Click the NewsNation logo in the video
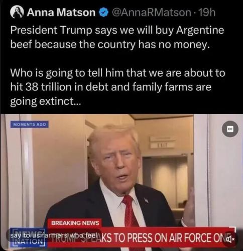 pyautogui.click(x=28, y=237)
